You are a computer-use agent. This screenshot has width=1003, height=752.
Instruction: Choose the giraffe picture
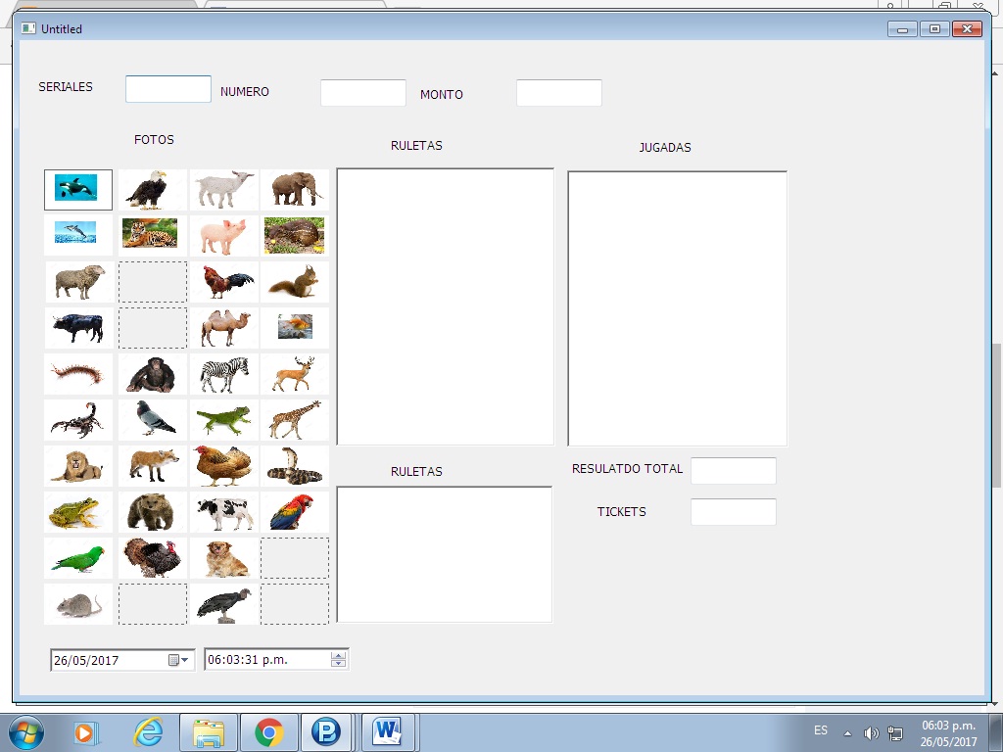294,419
